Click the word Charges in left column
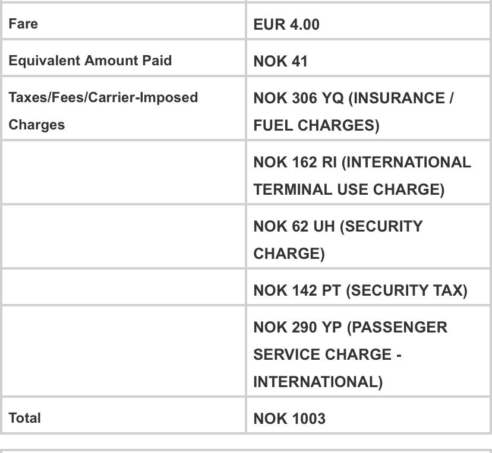Screen dimensions: 492x453 [37, 125]
